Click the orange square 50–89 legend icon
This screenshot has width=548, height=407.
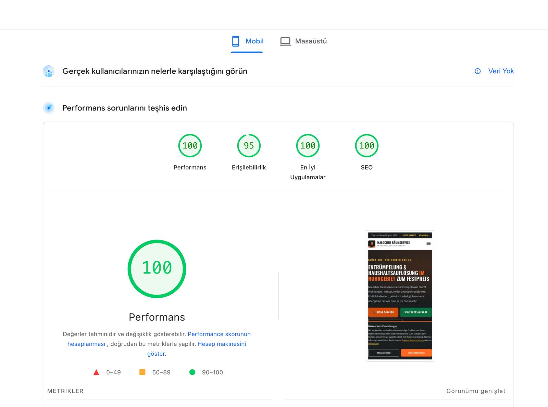click(x=142, y=372)
